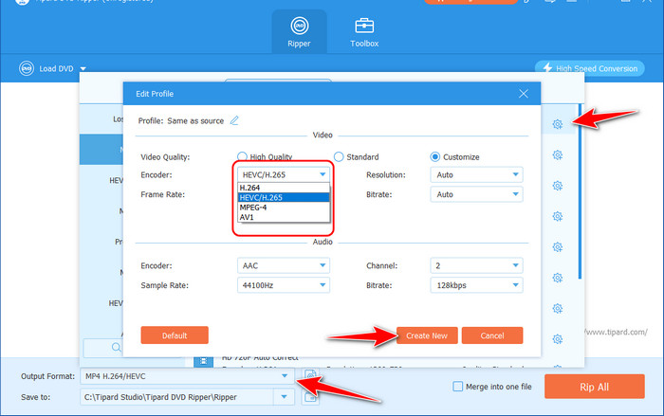Open the Ripper tab
This screenshot has width=664, height=416.
click(299, 31)
